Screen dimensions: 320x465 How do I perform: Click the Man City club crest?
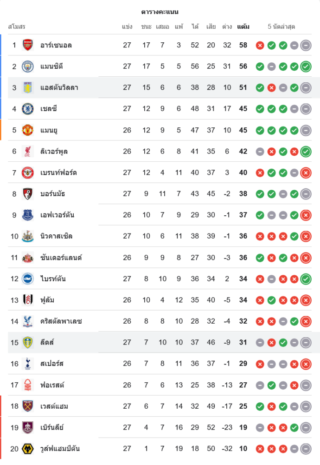tap(28, 66)
